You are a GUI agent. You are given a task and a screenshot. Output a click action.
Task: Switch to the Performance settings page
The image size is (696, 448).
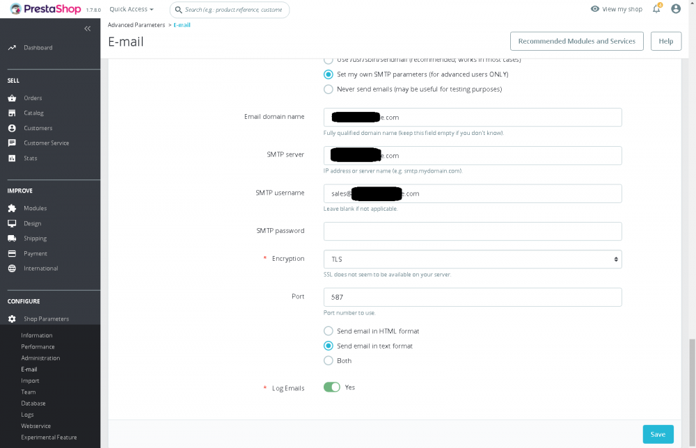[x=38, y=346]
